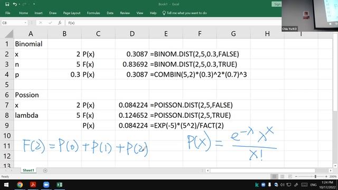Select cell with Binomial text

pyautogui.click(x=31, y=44)
